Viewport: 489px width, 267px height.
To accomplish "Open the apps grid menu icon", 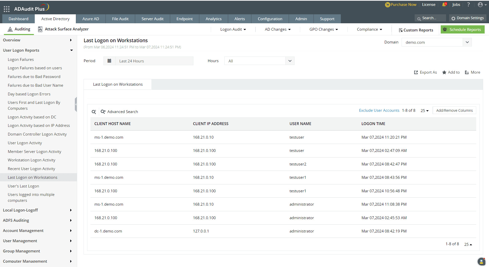I will click(x=7, y=9).
